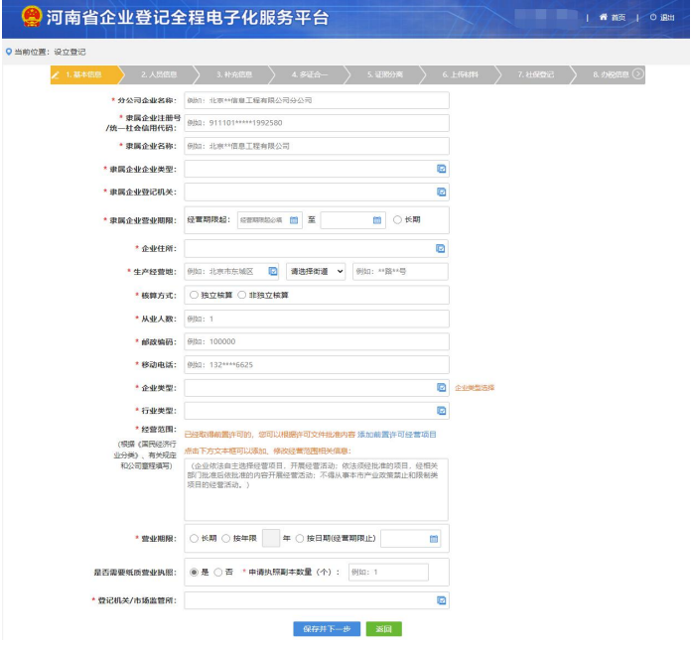Click the 保存并下一步 button
Image resolution: width=691 pixels, height=648 pixels.
[x=326, y=629]
